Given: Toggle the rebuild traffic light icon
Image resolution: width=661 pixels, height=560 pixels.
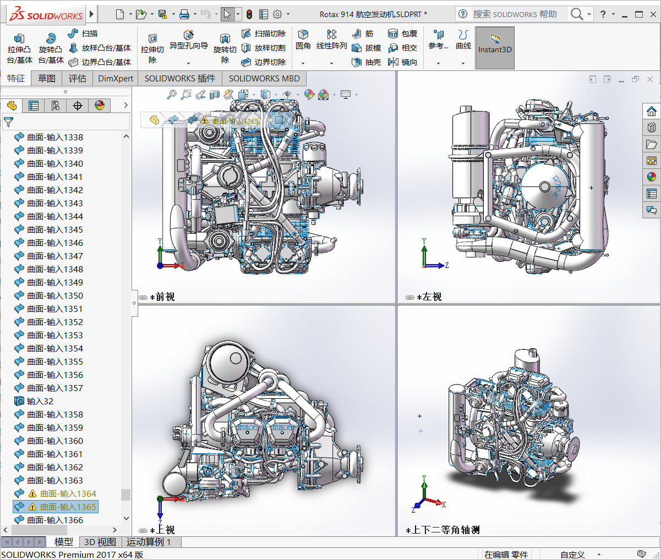Looking at the screenshot, I should click(x=249, y=14).
